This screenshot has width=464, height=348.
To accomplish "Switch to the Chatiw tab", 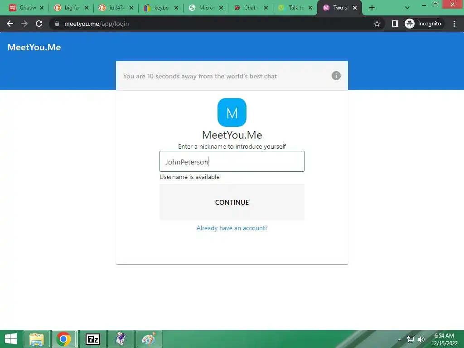I will click(24, 8).
